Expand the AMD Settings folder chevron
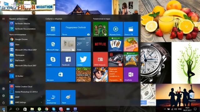Screen dimensions: 200x112 (x=42, y=102)
